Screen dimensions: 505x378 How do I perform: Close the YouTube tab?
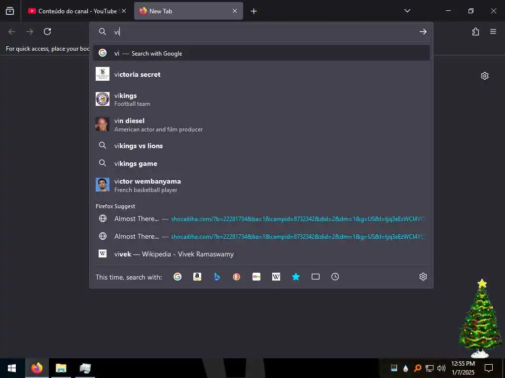point(124,11)
